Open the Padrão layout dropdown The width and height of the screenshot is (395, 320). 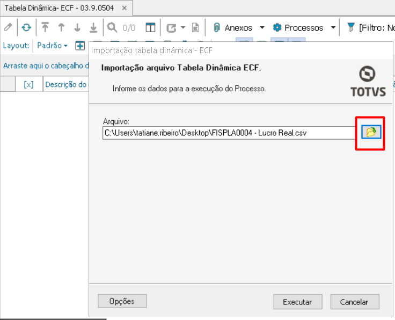click(x=52, y=46)
